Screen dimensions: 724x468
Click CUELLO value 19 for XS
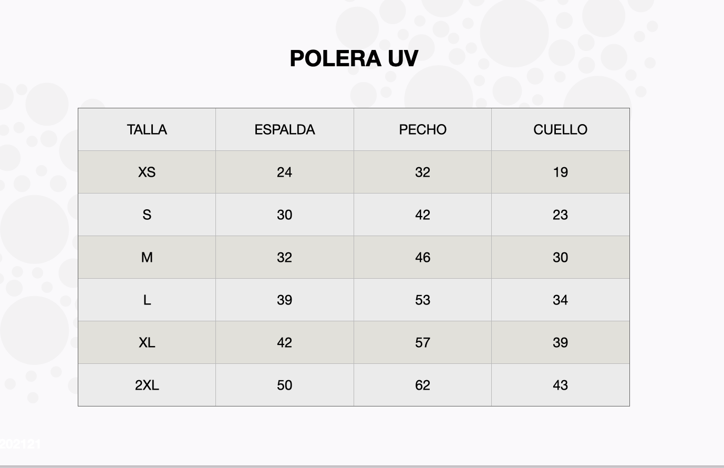click(560, 172)
